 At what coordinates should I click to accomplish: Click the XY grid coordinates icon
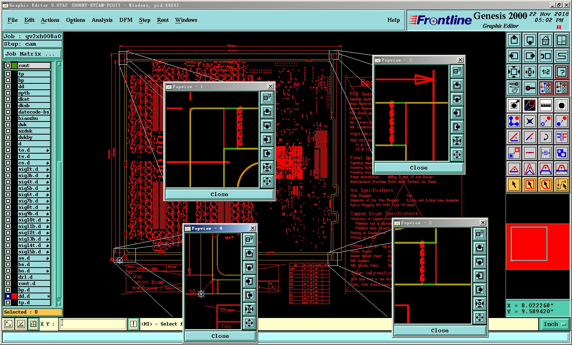[562, 40]
